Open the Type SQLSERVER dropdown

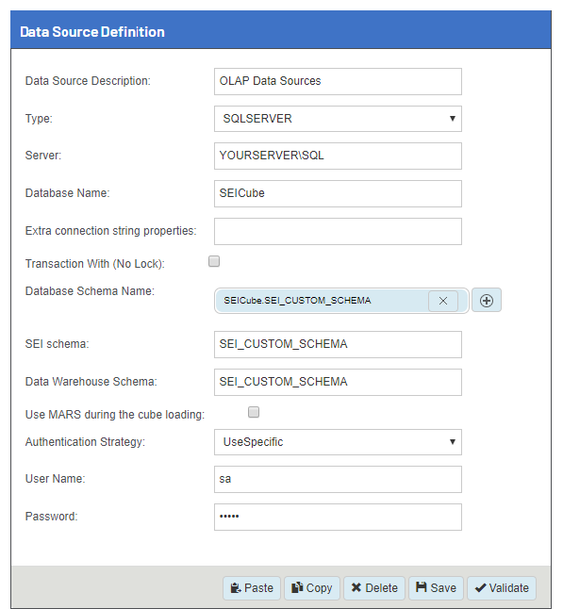338,119
